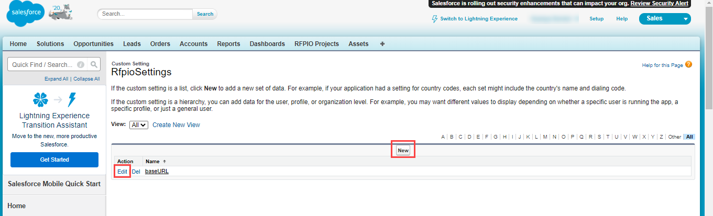Click Del for baseURL
Screen dimensions: 713x216
tap(136, 172)
